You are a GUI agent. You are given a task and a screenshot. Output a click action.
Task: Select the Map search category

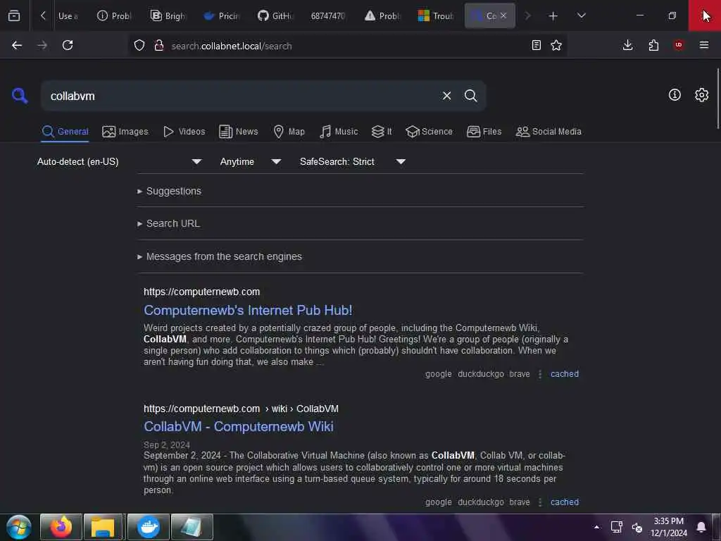point(289,132)
